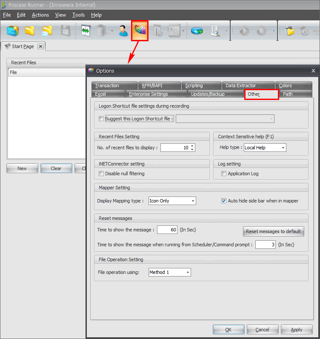
Task: Open the Tools menu
Action: [x=78, y=15]
